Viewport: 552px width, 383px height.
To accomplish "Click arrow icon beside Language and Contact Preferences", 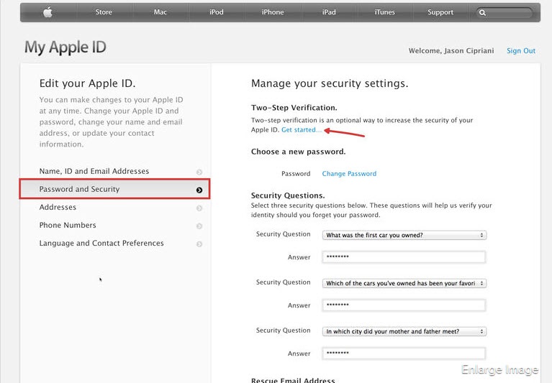I will [199, 244].
